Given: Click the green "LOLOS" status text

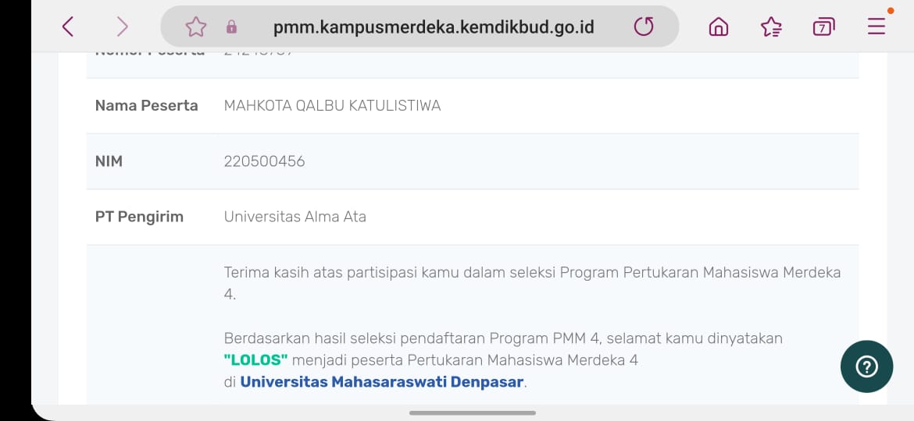Looking at the screenshot, I should (256, 360).
